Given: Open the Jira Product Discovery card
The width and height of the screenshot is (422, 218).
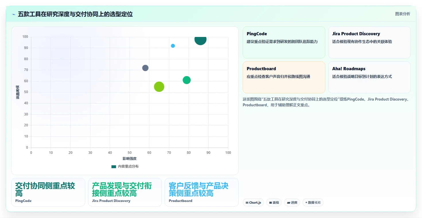Looking at the screenshot, I should click(x=370, y=42).
